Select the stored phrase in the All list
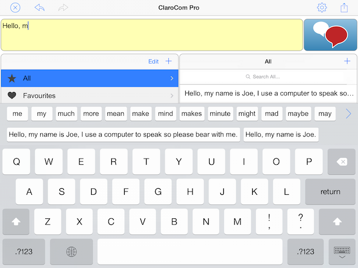The width and height of the screenshot is (358, 268). pos(268,93)
